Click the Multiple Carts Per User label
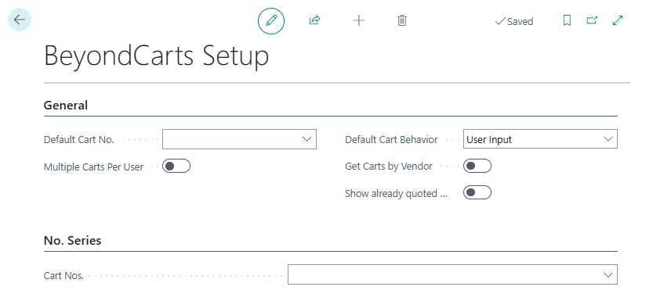653x301 pixels. pyautogui.click(x=93, y=167)
